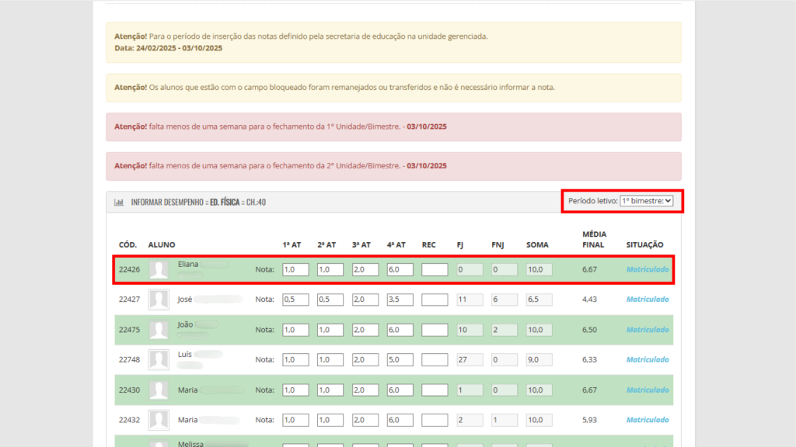Click Luís's profile avatar
Image resolution: width=796 pixels, height=447 pixels.
[159, 359]
